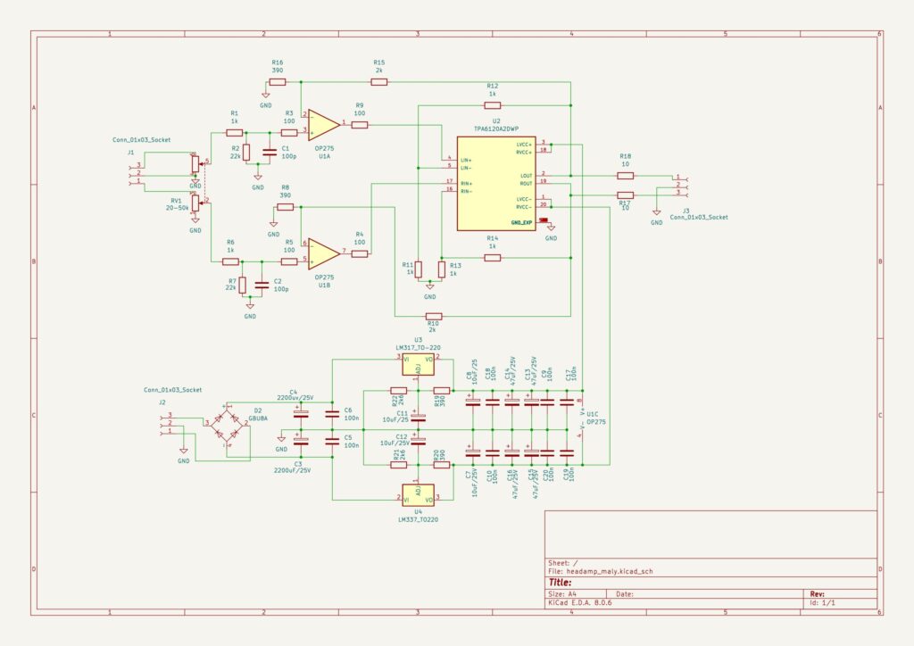
Task: Click the resistor R12 1k symbol
Action: [493, 104]
